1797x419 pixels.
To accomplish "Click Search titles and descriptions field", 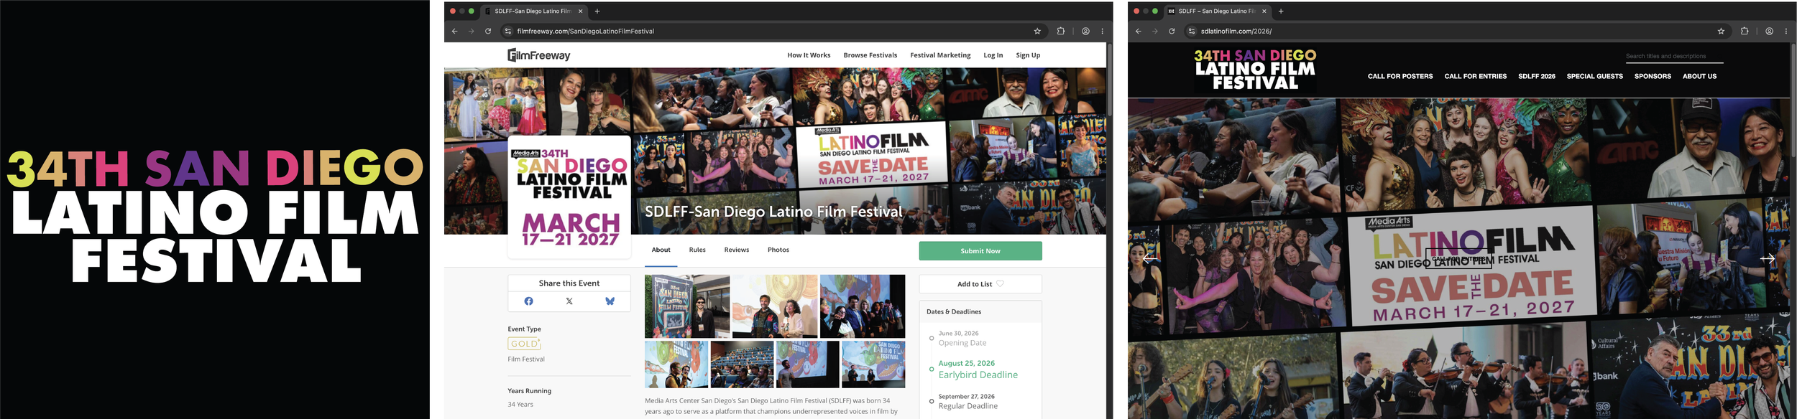I will (x=1674, y=56).
